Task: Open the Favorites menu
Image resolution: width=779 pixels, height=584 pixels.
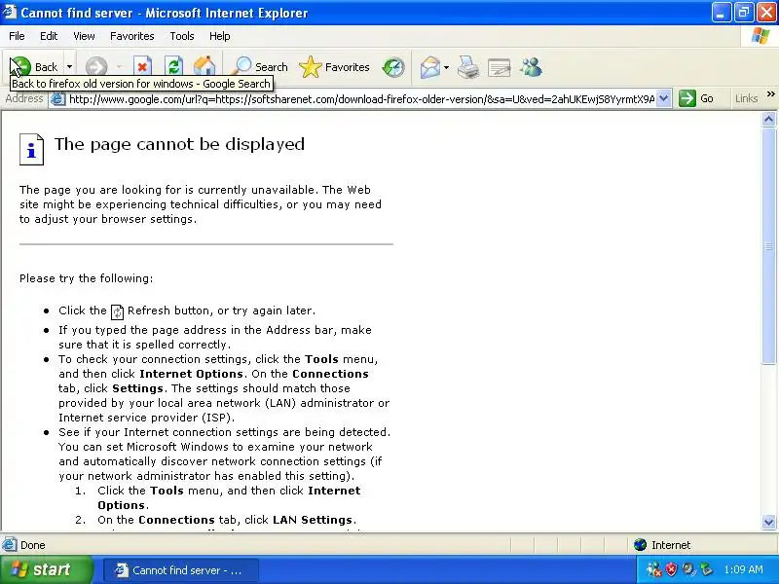Action: (x=131, y=36)
